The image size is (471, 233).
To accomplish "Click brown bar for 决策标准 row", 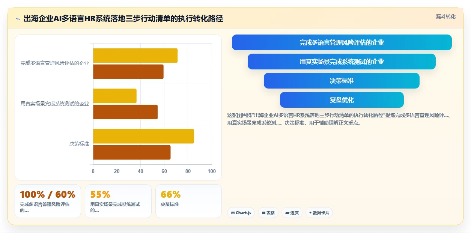I will coord(132,152).
